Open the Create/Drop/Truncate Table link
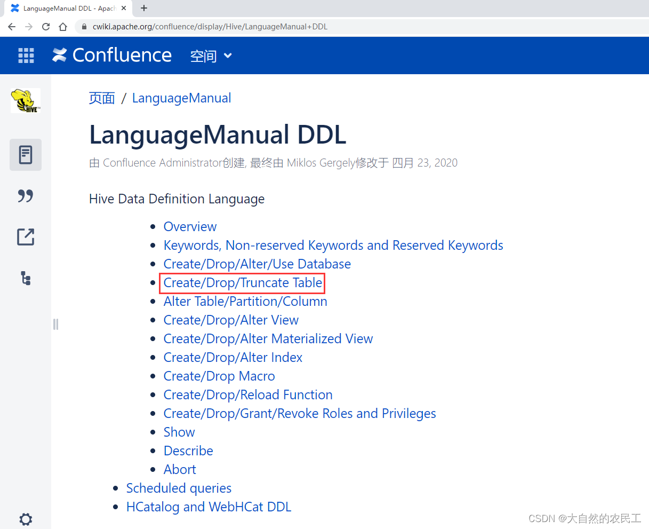The height and width of the screenshot is (529, 649). [x=243, y=282]
